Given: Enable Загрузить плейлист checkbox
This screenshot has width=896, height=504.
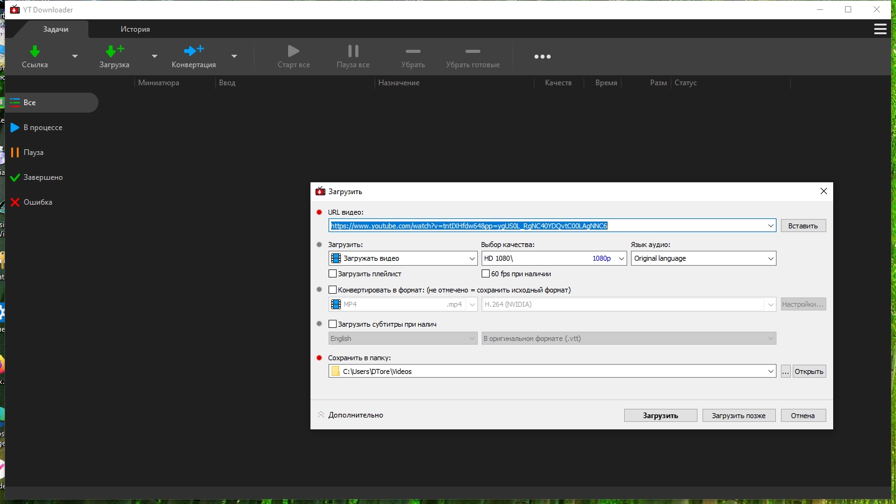Looking at the screenshot, I should tap(333, 274).
